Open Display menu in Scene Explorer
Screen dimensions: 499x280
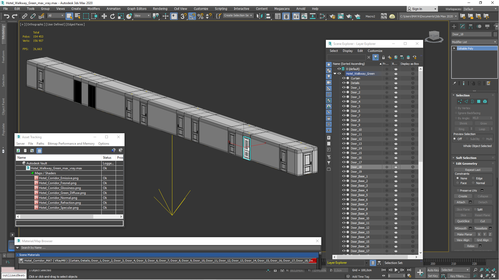coord(347,51)
